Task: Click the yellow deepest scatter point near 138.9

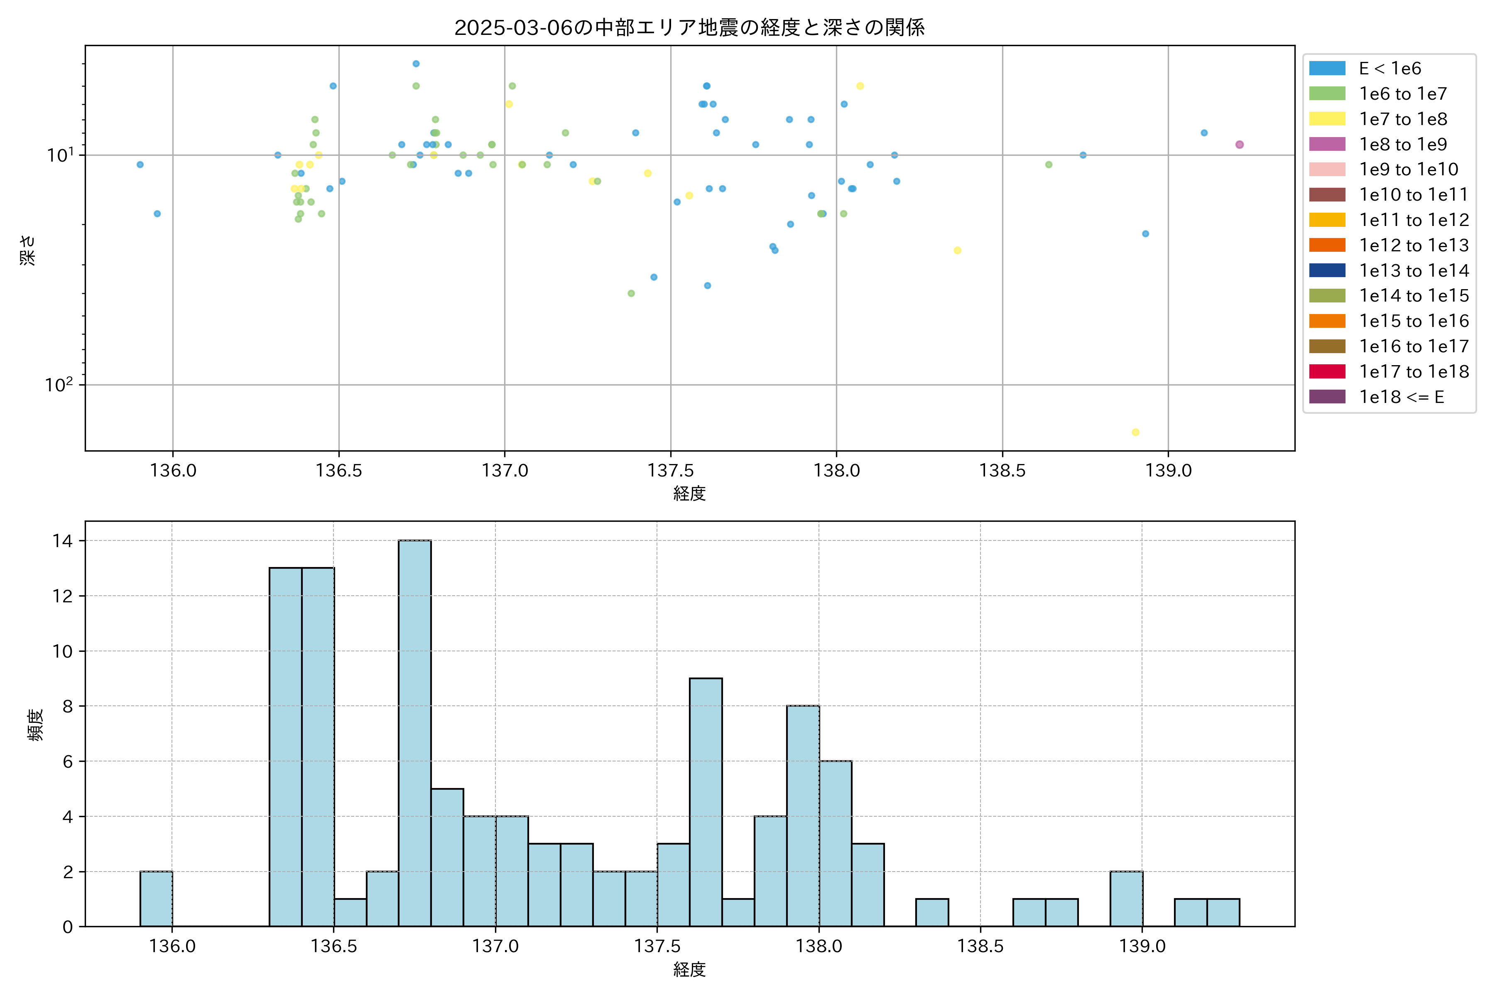Action: 1136,432
